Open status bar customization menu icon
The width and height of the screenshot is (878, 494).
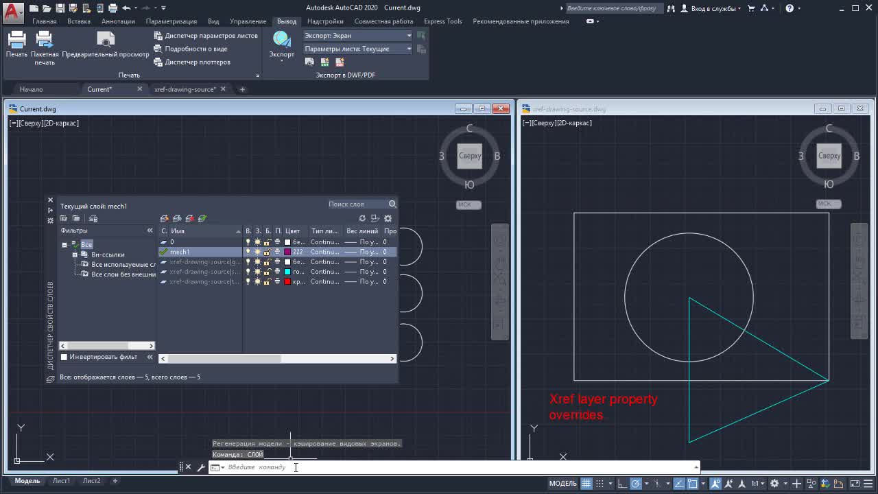tap(867, 484)
